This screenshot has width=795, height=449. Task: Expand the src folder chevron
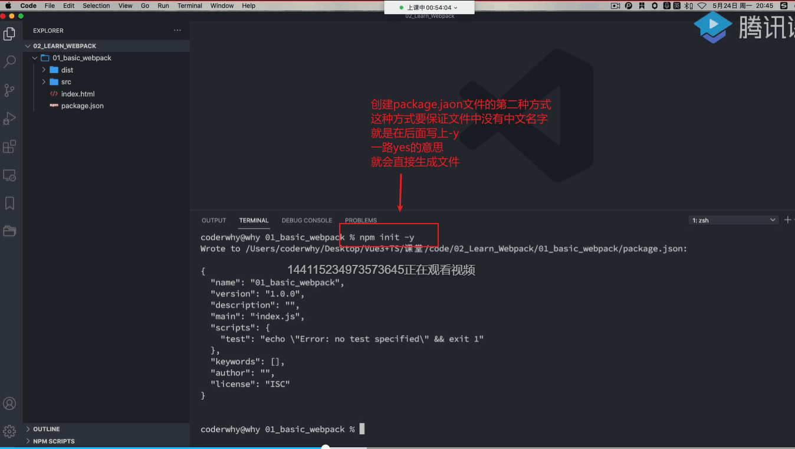(x=44, y=82)
